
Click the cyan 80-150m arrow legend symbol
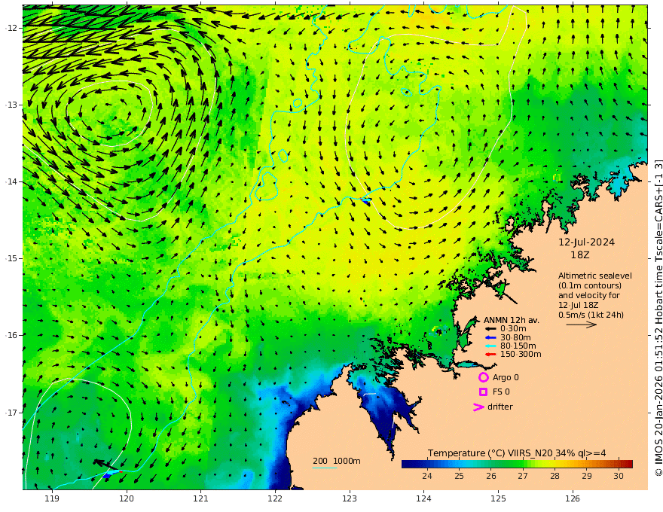[490, 346]
